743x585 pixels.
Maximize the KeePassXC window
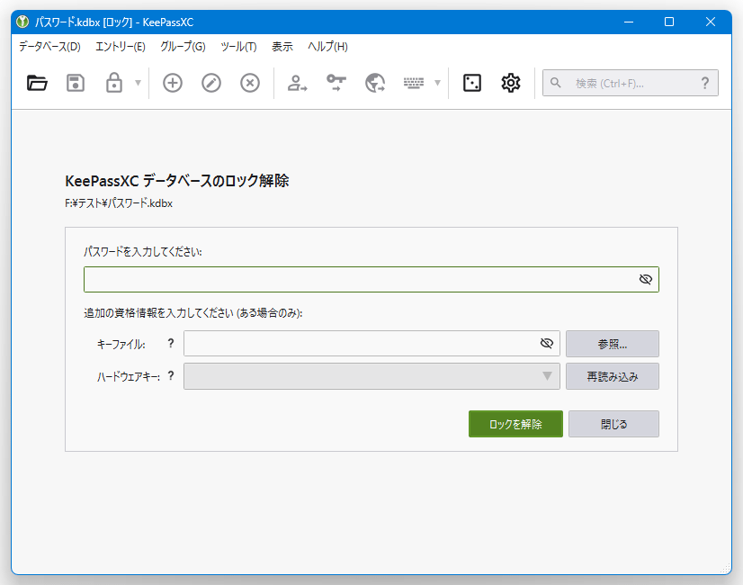click(x=669, y=22)
